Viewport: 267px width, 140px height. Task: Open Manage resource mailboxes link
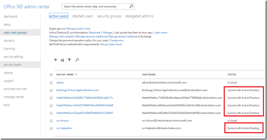coord(91,36)
